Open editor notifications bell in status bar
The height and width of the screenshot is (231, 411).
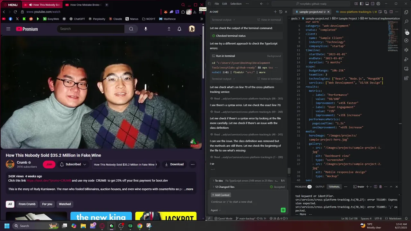tap(407, 218)
